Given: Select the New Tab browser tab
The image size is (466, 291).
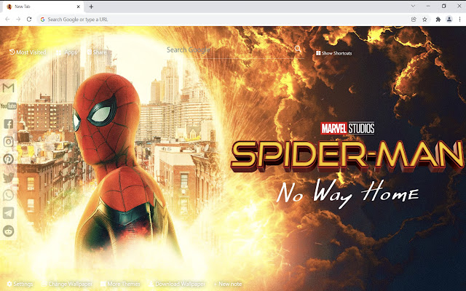Looking at the screenshot, I should tap(43, 7).
